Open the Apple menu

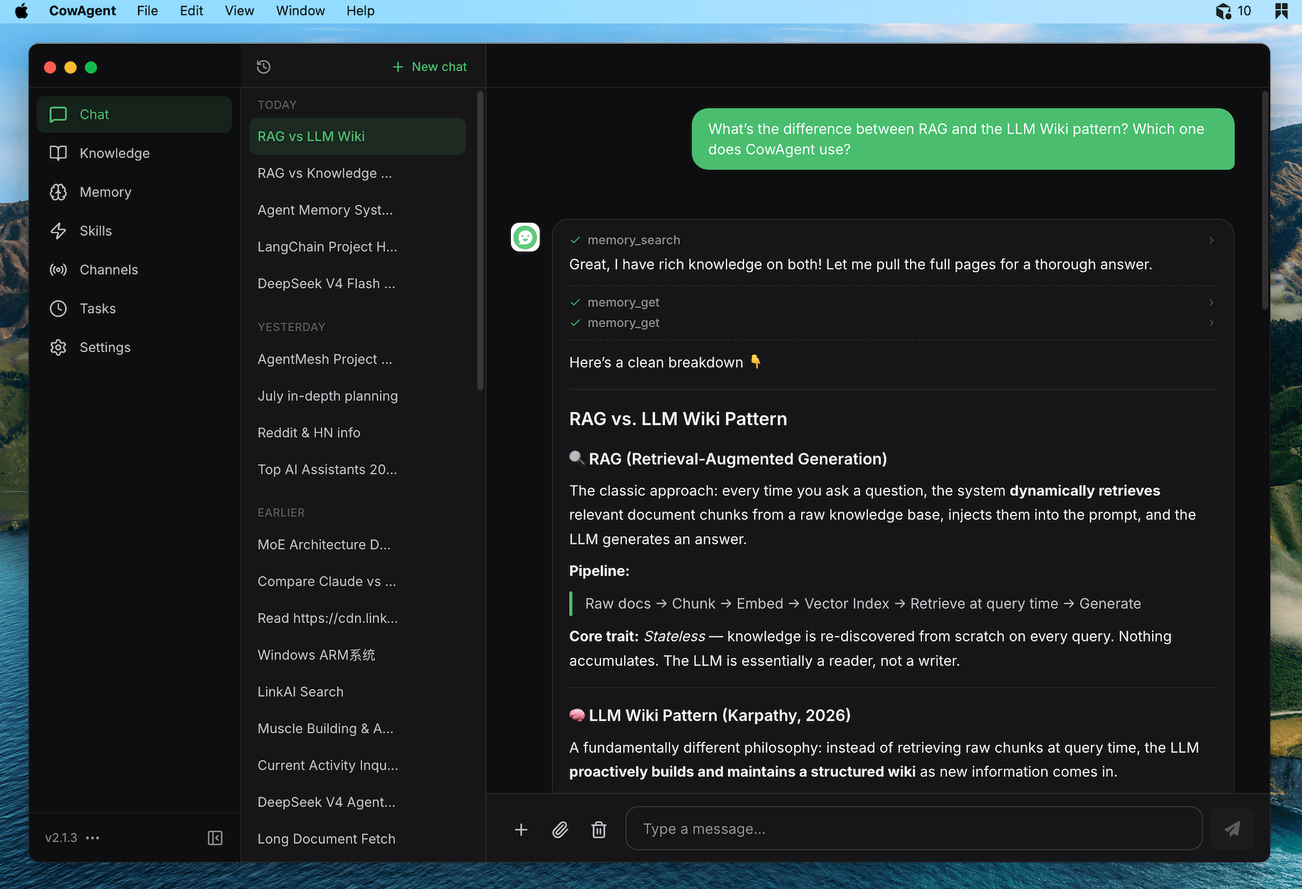coord(21,11)
